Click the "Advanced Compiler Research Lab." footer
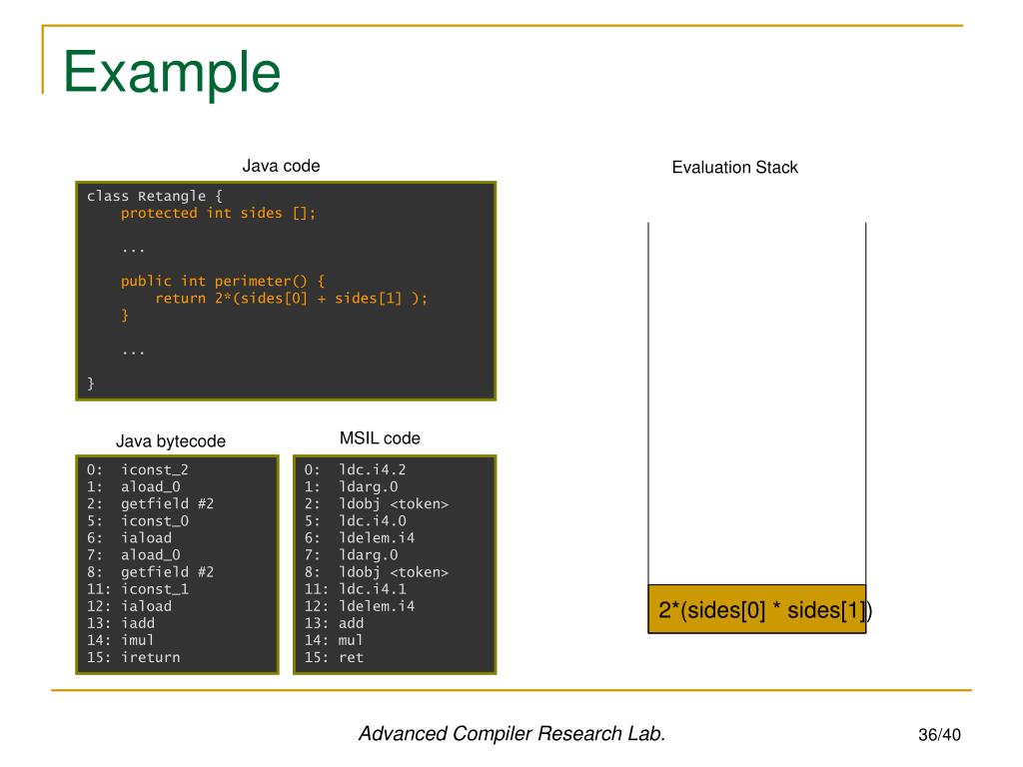This screenshot has width=1023, height=767. click(x=511, y=734)
